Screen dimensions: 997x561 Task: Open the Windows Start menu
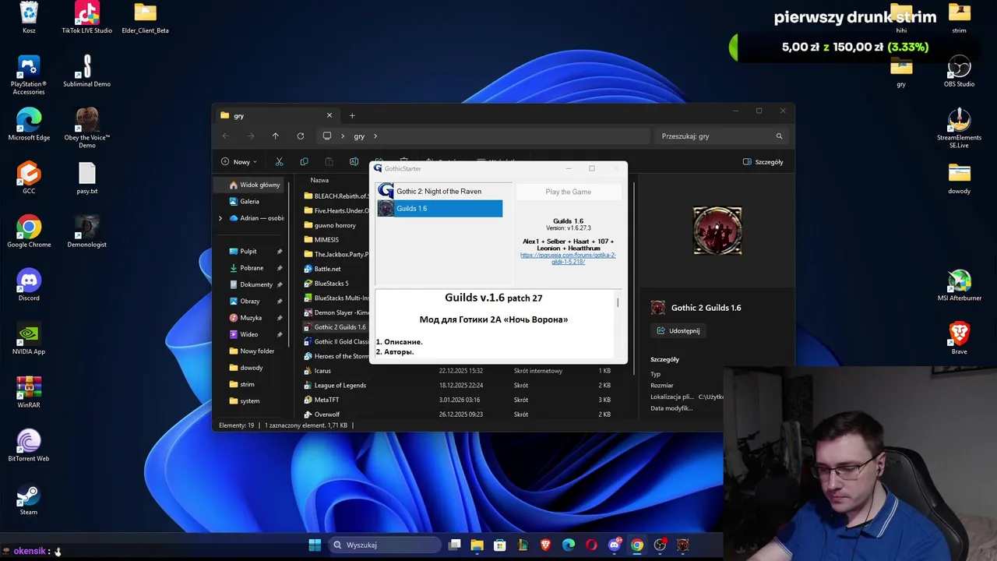point(315,545)
